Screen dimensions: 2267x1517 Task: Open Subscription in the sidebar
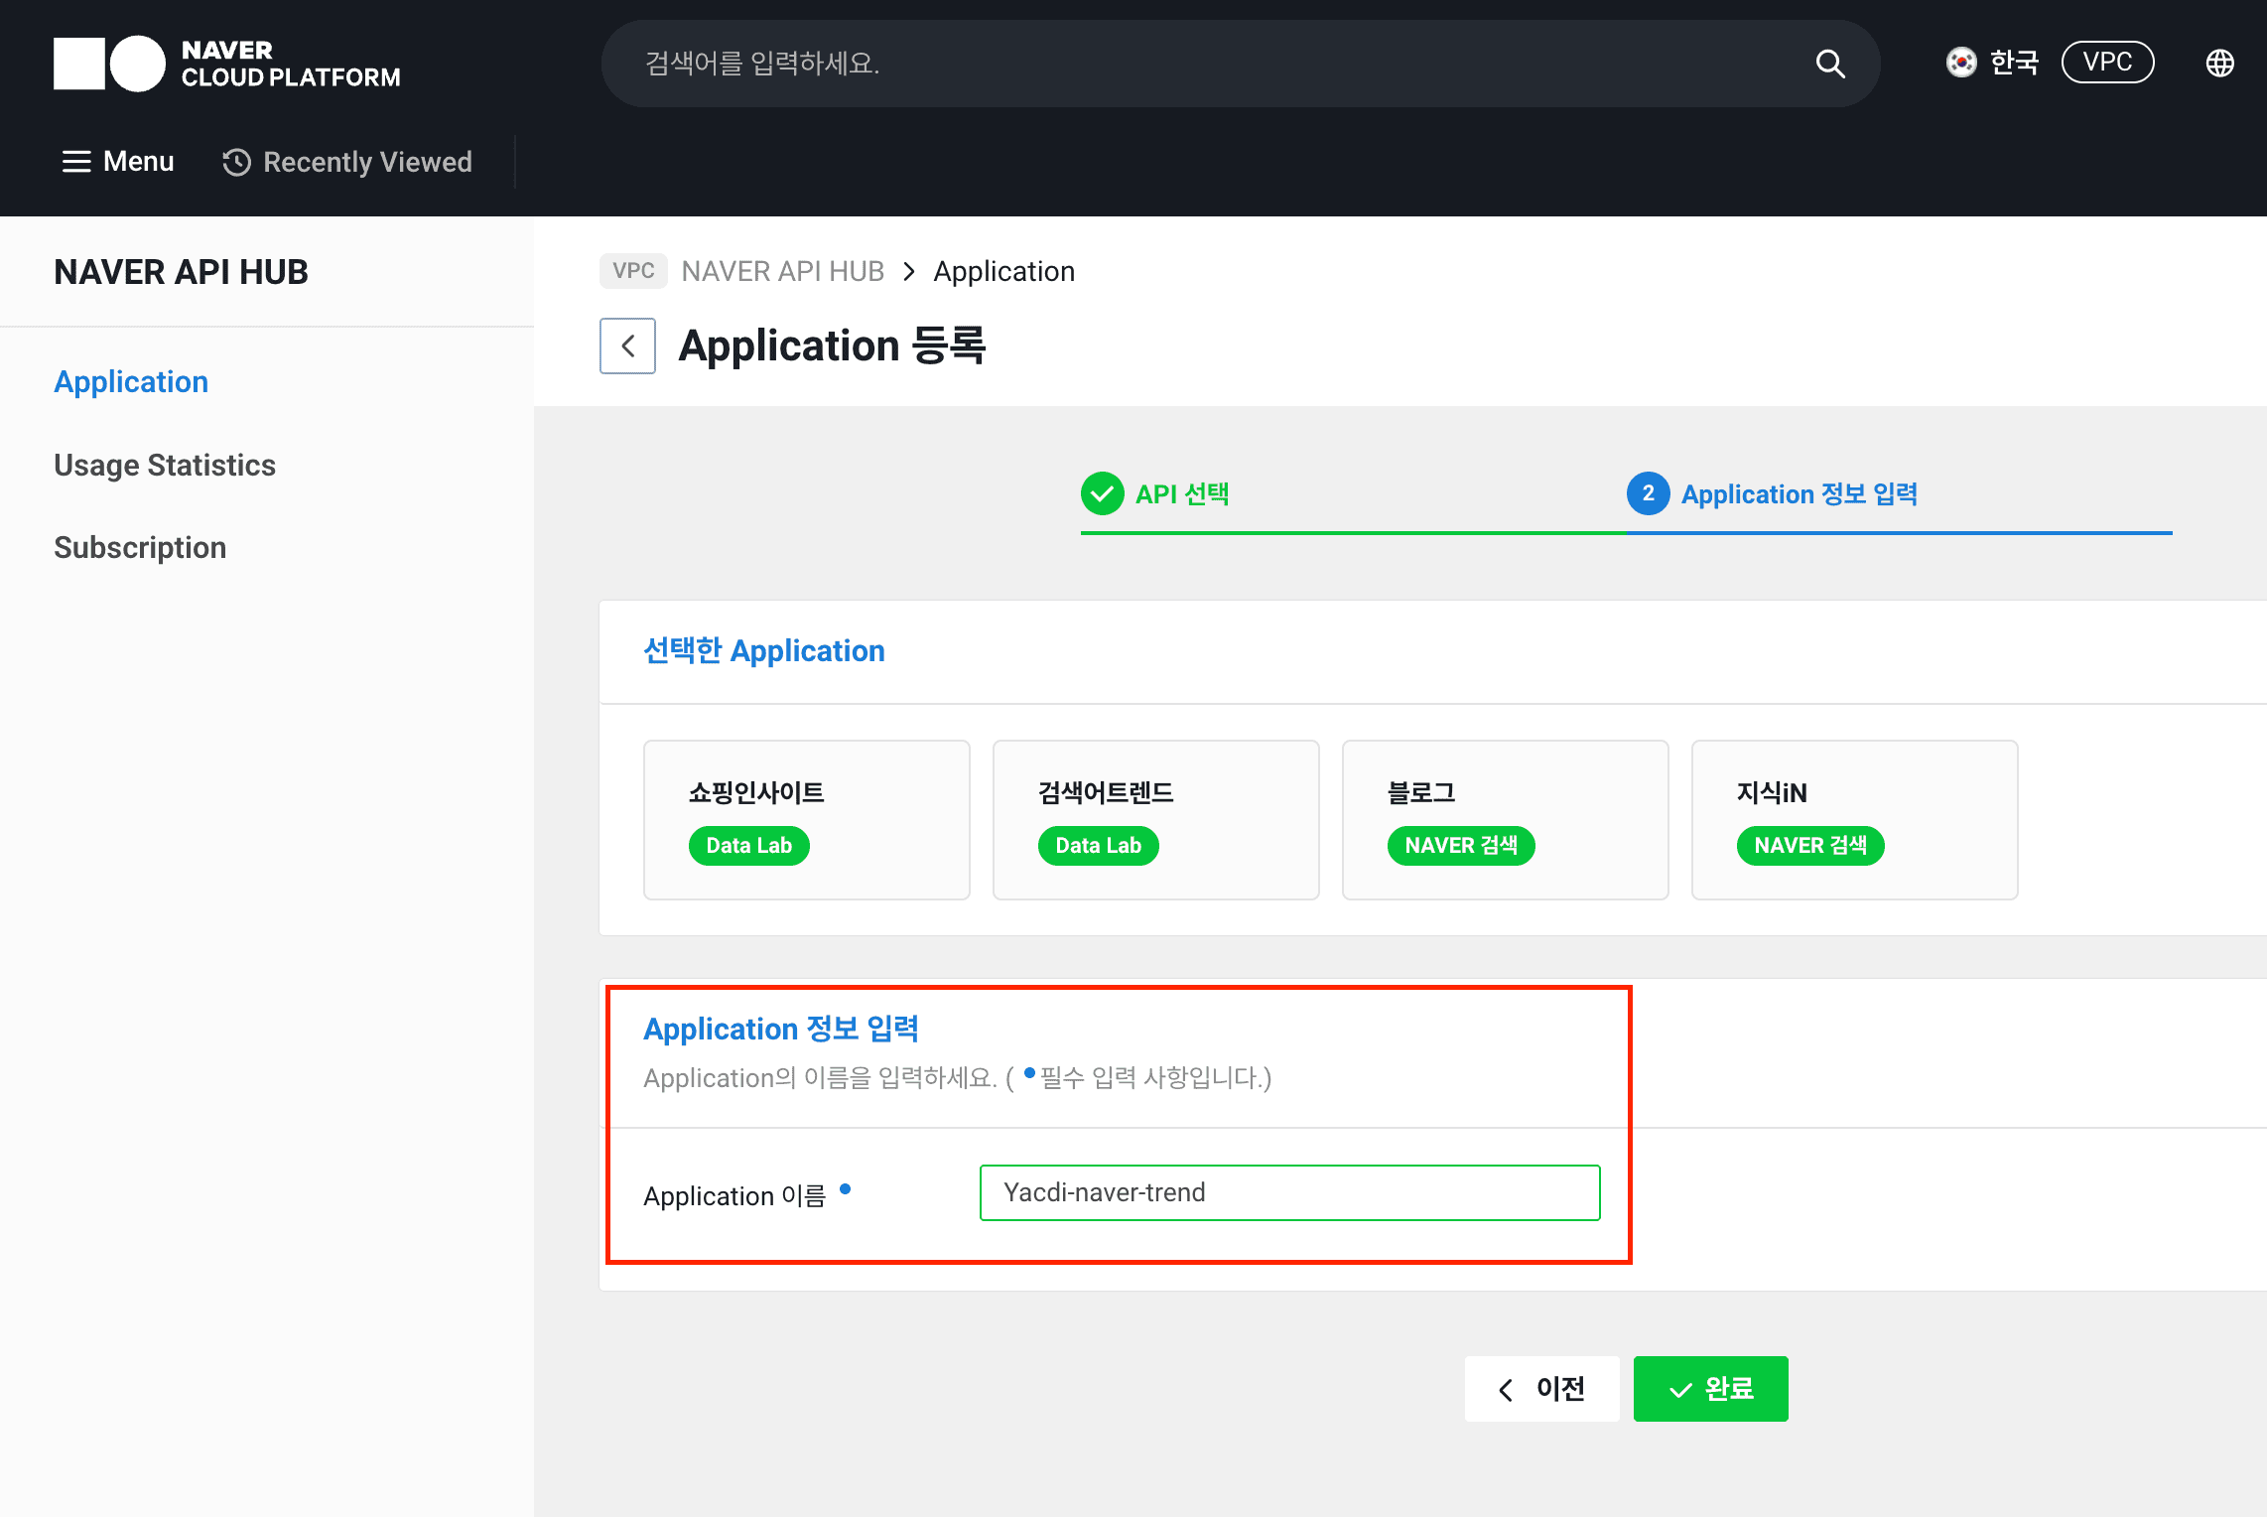tap(140, 548)
